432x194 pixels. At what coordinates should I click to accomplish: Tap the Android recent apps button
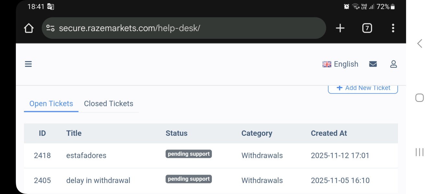[420, 152]
